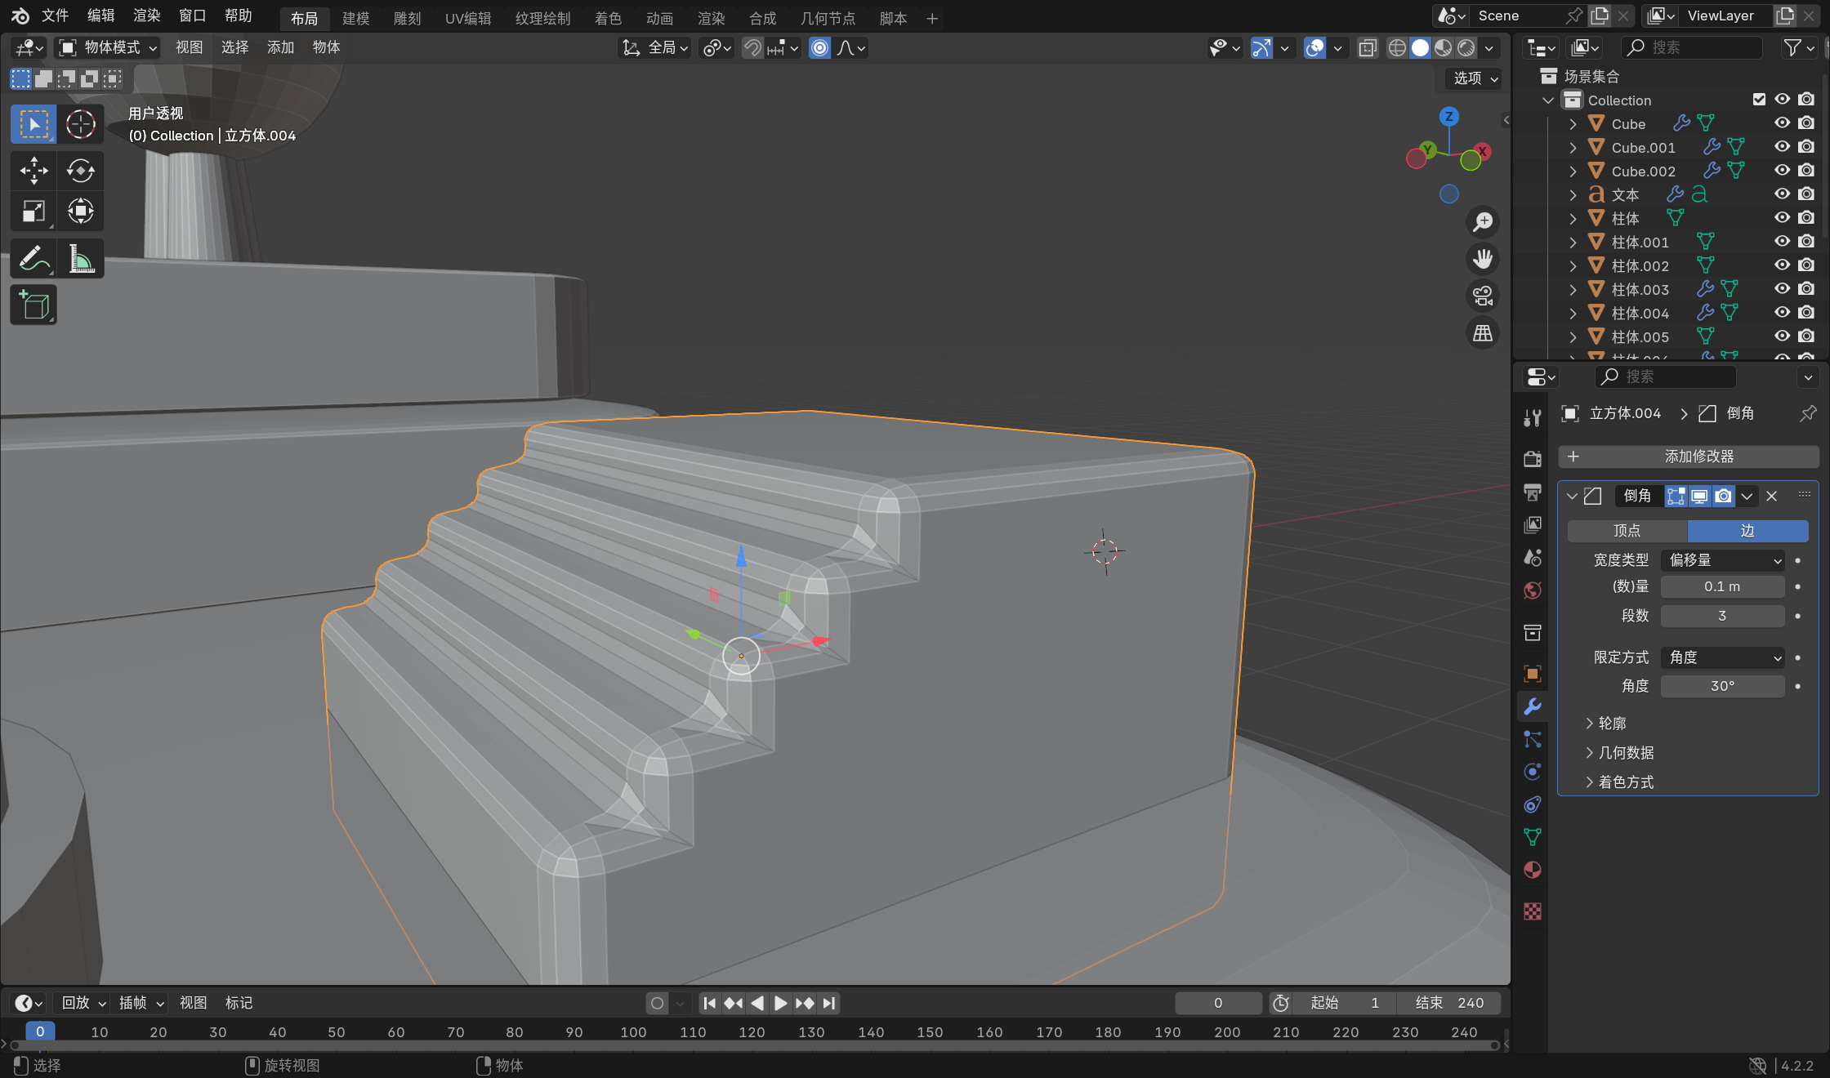Open the 宽度类型 dropdown
Viewport: 1830px width, 1078px height.
click(x=1723, y=560)
